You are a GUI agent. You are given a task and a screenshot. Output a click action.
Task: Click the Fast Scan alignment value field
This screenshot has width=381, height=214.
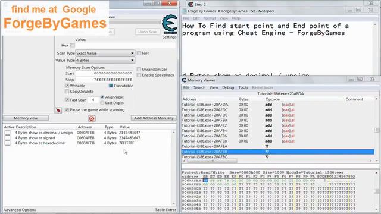tap(93, 100)
